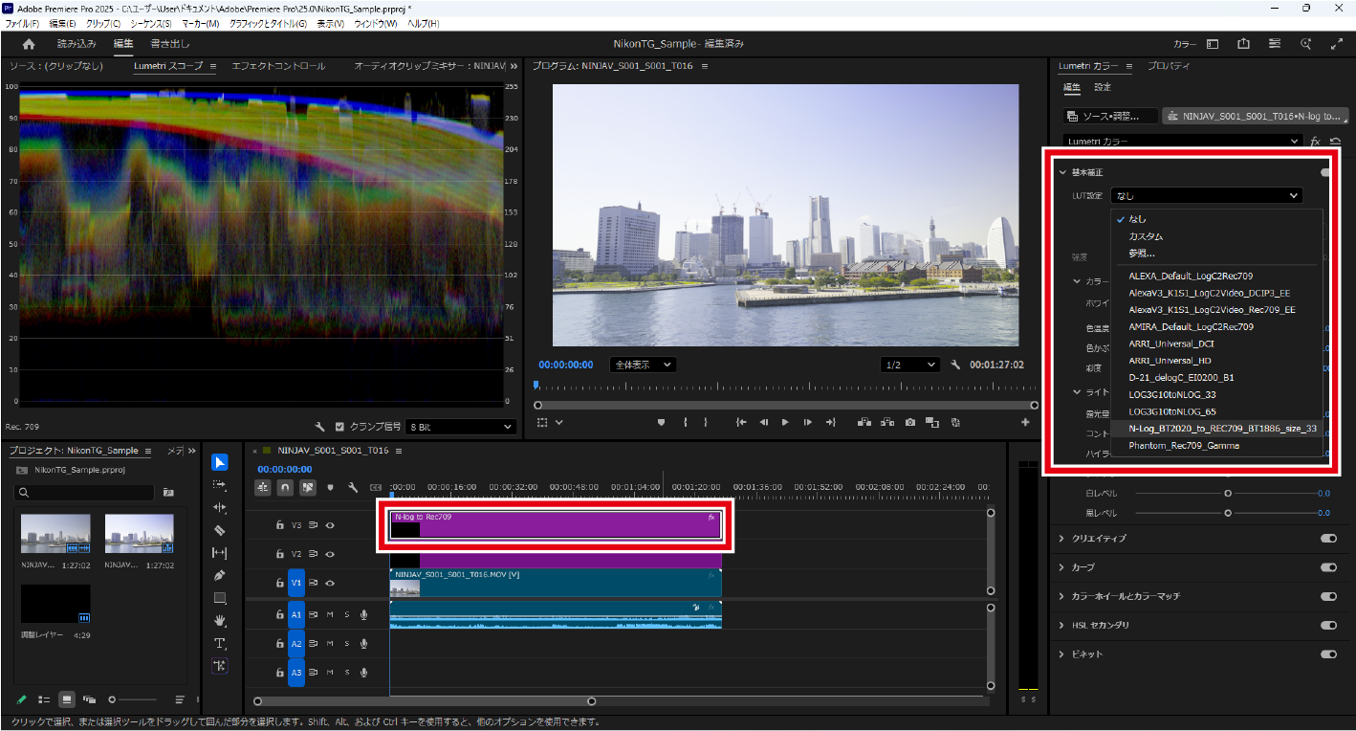The width and height of the screenshot is (1356, 731).
Task: Select the Type tool
Action: pos(220,643)
